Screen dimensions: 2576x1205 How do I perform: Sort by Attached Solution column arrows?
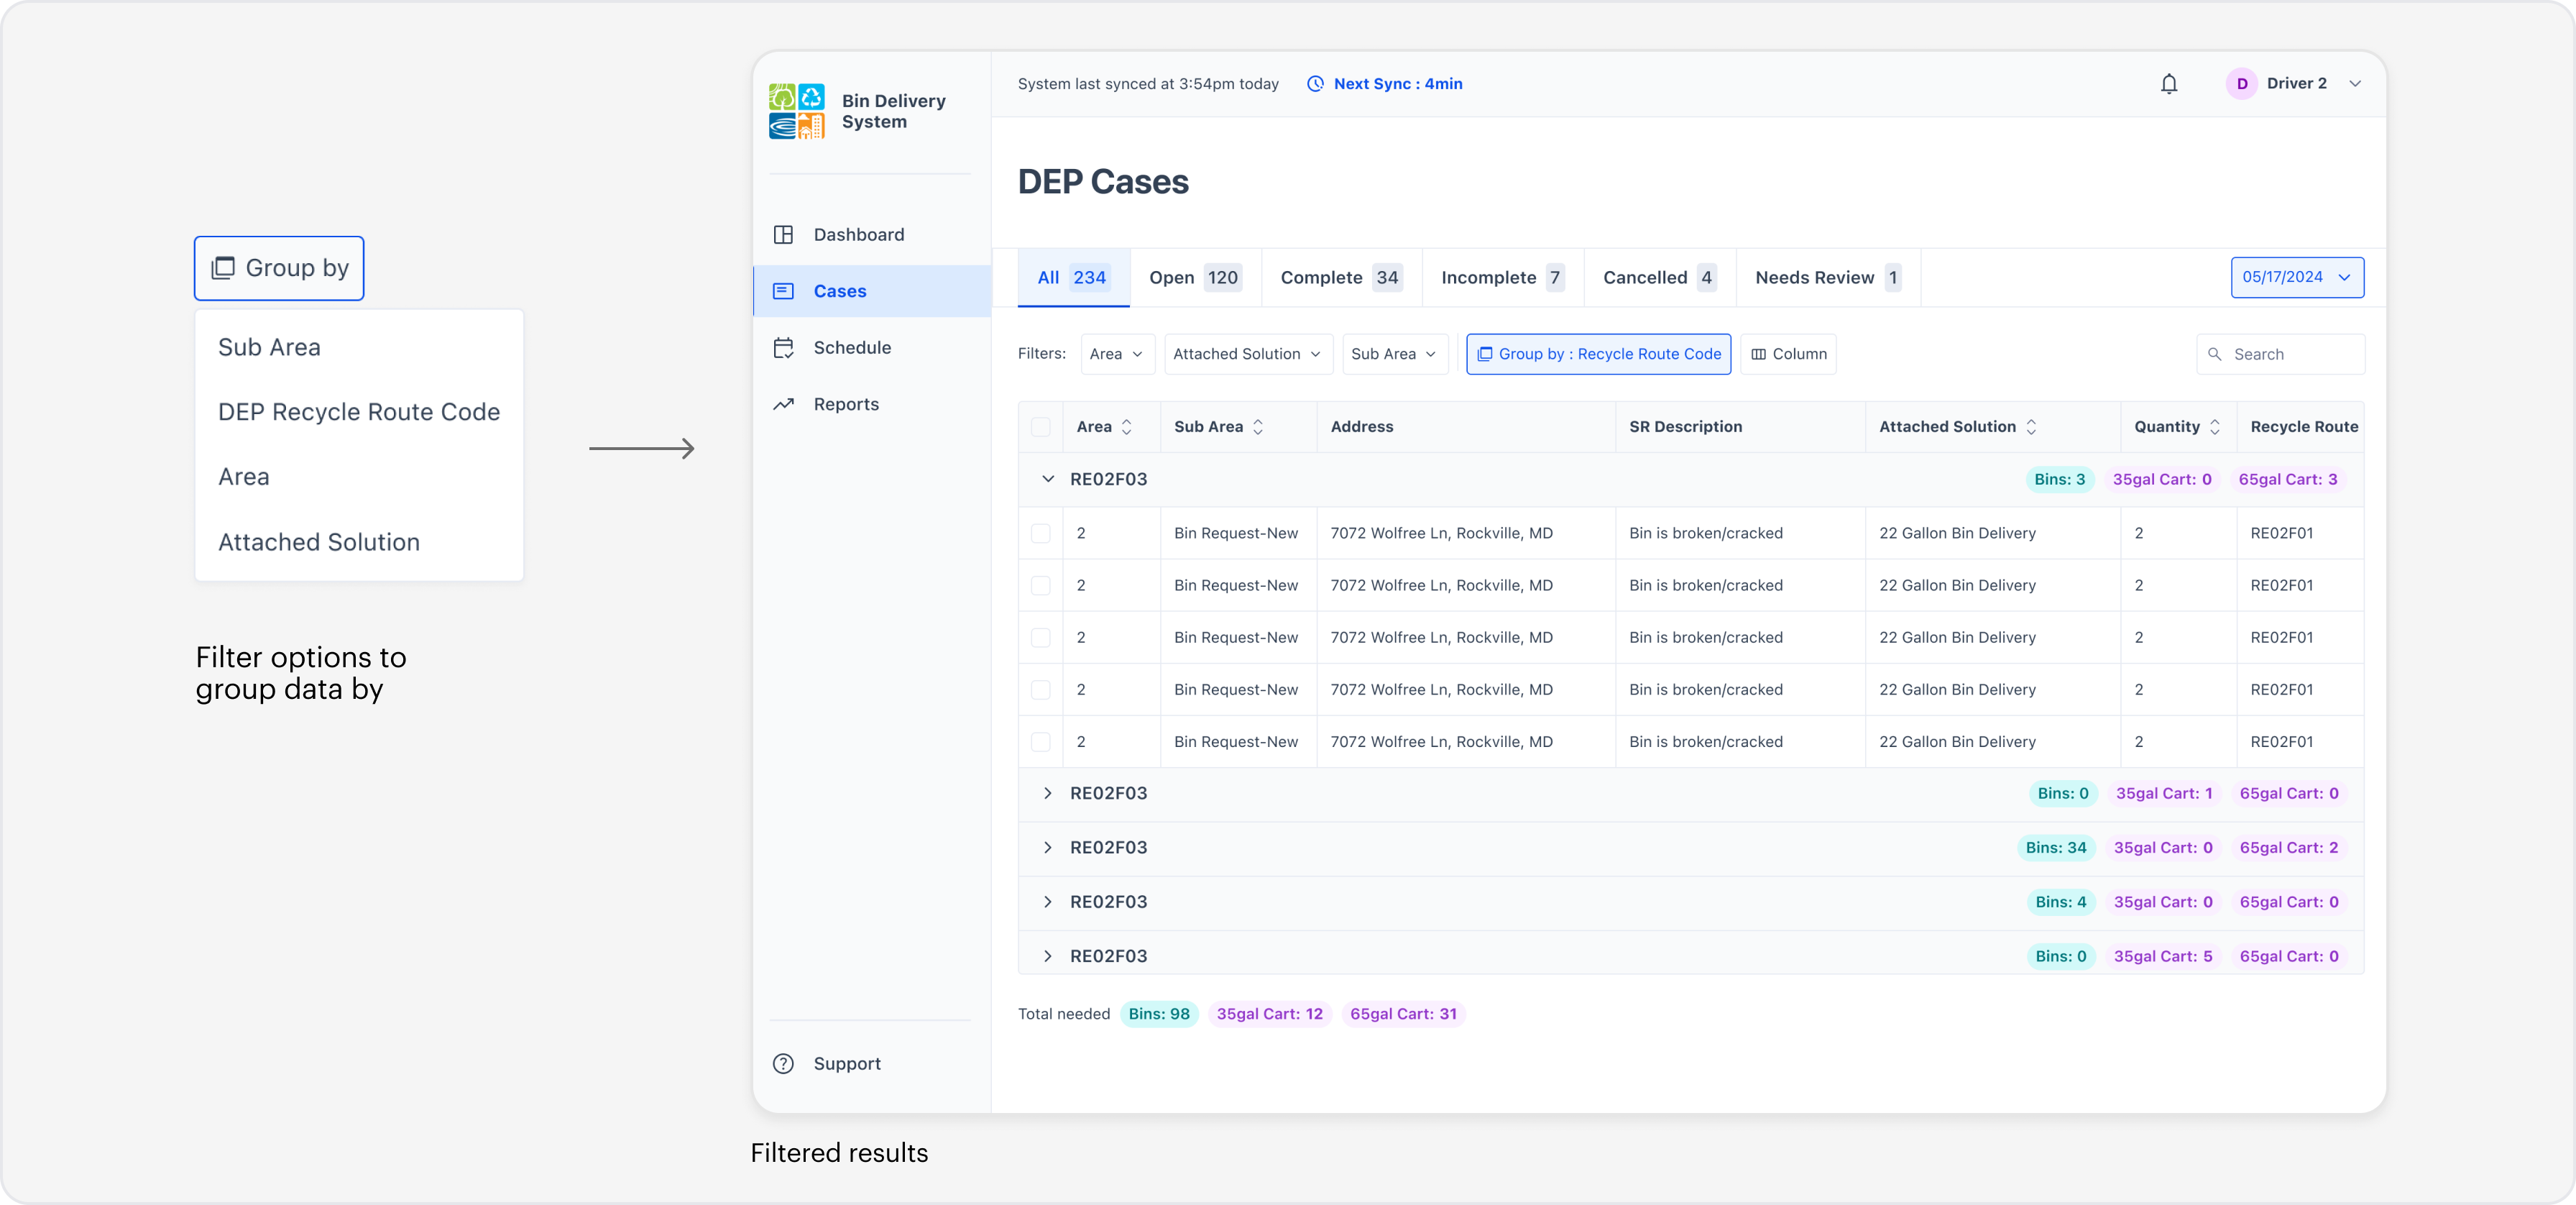tap(2031, 427)
